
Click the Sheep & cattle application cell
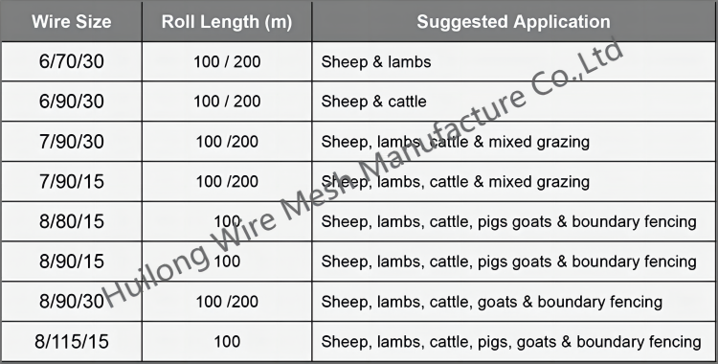coord(513,102)
